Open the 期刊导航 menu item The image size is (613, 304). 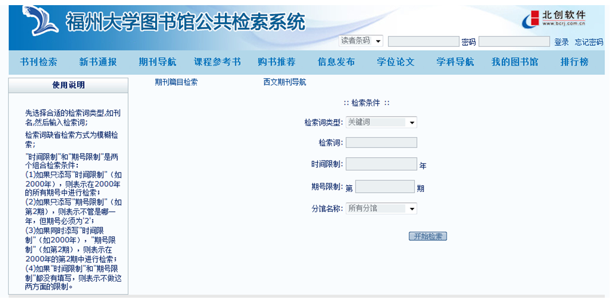pos(157,62)
